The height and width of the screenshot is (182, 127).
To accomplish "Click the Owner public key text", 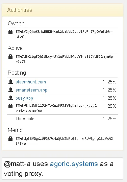I will pyautogui.click(x=65, y=34).
